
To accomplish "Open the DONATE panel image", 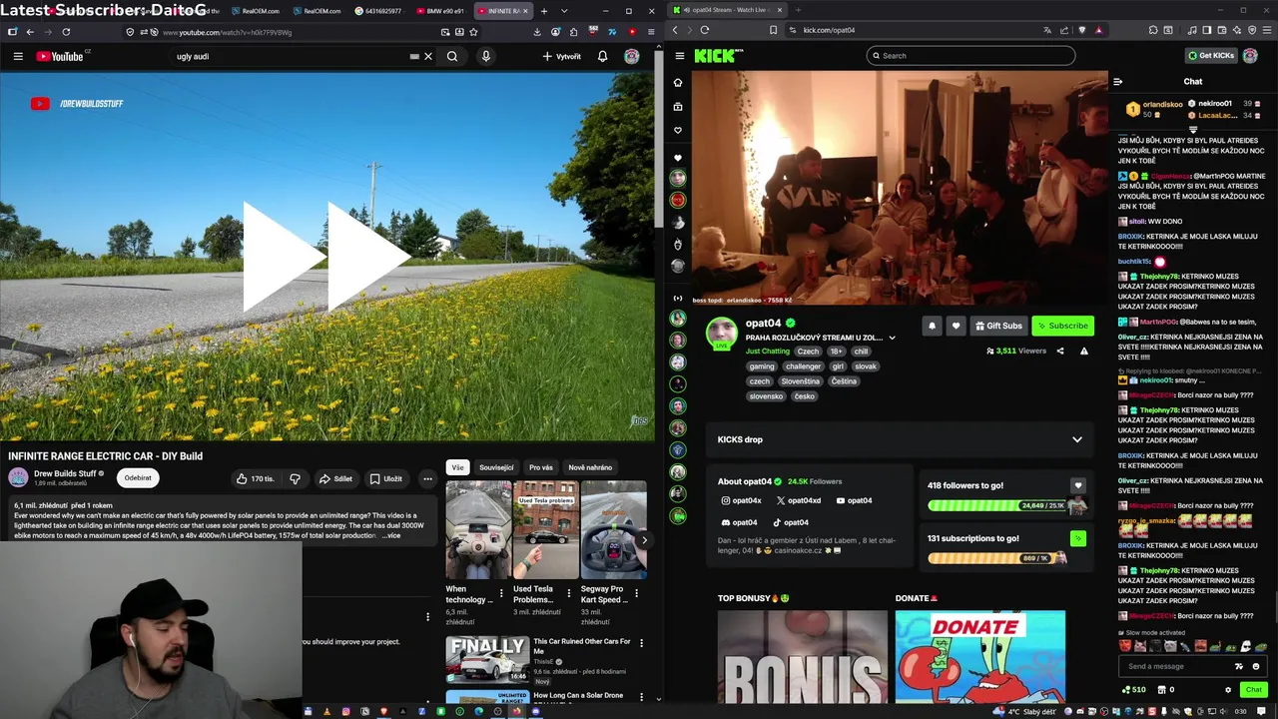I will [x=979, y=656].
